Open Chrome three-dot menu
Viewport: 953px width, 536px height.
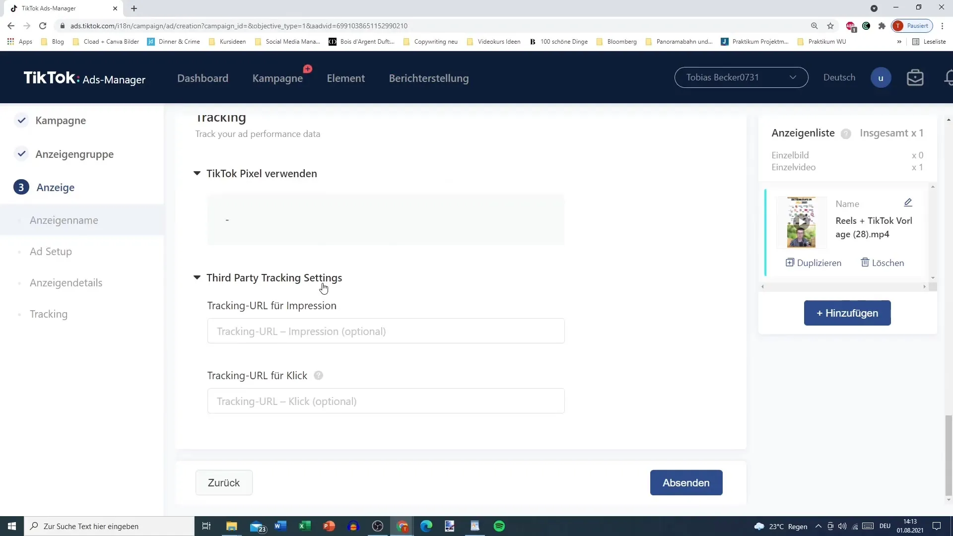click(943, 26)
